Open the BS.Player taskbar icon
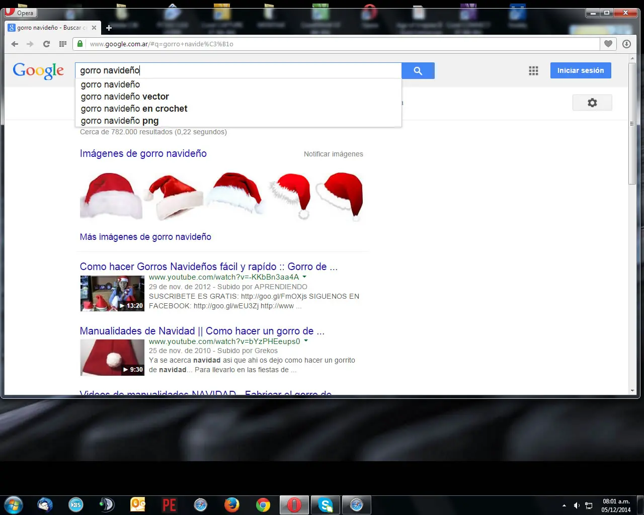This screenshot has height=515, width=644. [x=76, y=504]
